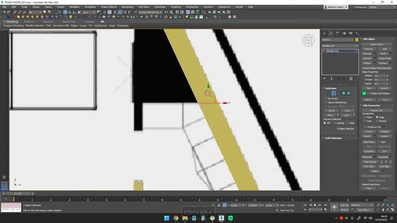
Task: Toggle the By Vertex checkbox
Action: point(326,98)
